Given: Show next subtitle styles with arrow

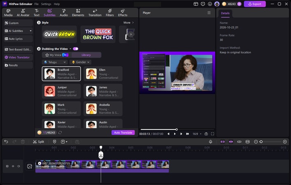Looking at the screenshot, I should pyautogui.click(x=131, y=34).
